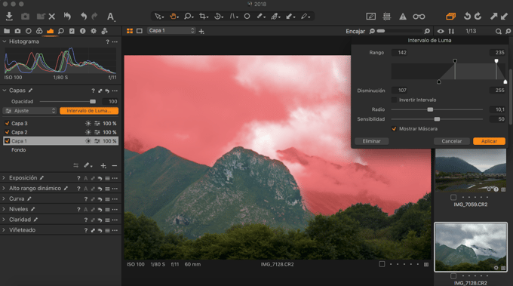Click the undo arrow in top toolbar
513x286 pixels.
[x=84, y=16]
